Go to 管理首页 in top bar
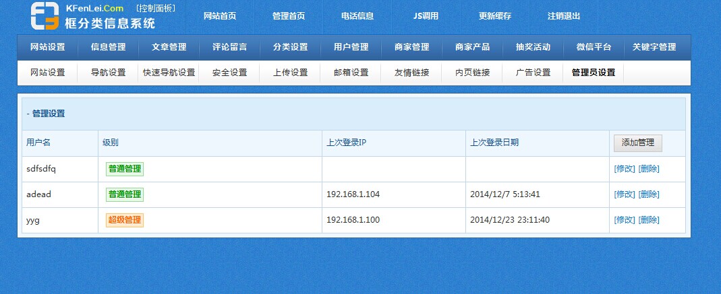 click(x=289, y=16)
